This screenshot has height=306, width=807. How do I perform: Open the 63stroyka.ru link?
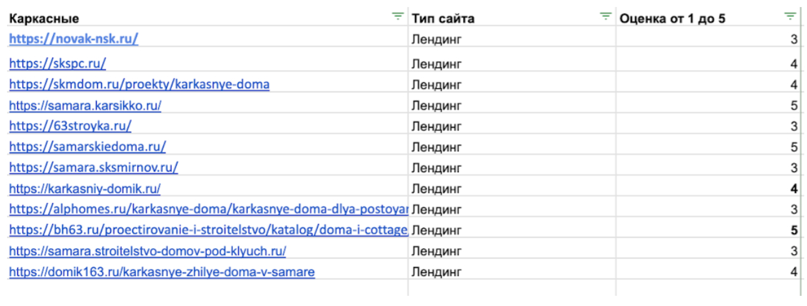70,126
